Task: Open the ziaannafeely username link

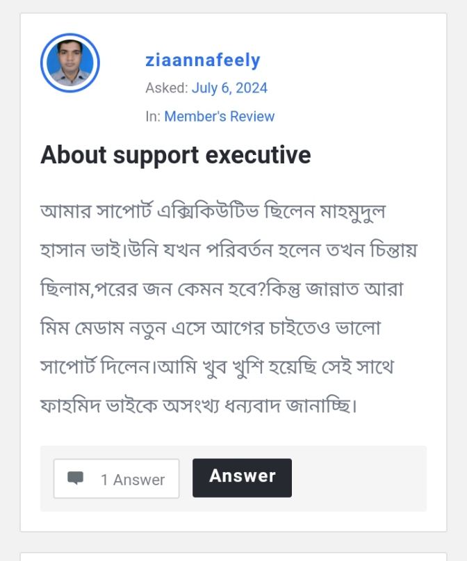Action: click(203, 60)
